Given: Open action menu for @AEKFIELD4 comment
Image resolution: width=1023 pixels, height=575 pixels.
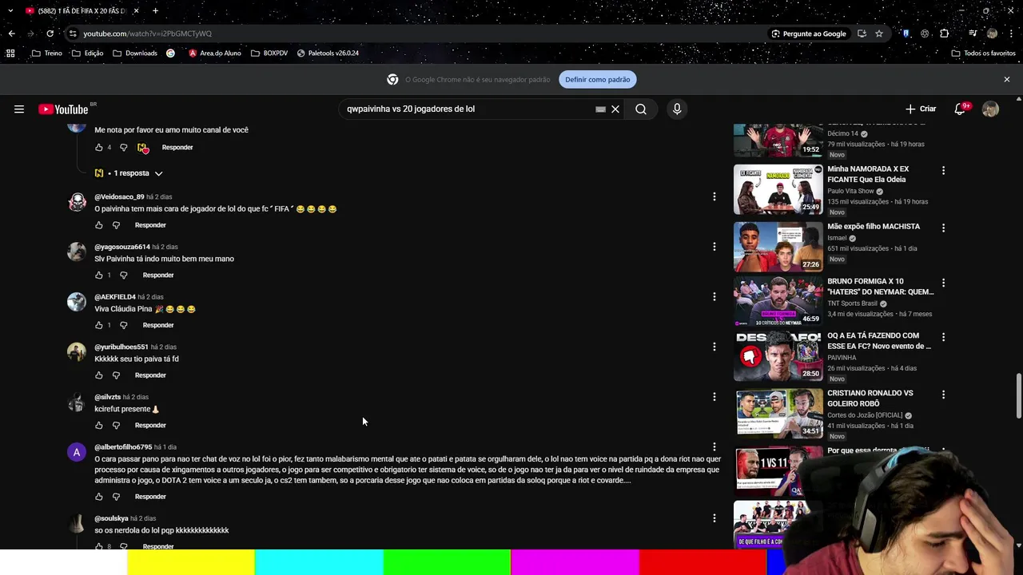Looking at the screenshot, I should click(x=715, y=296).
